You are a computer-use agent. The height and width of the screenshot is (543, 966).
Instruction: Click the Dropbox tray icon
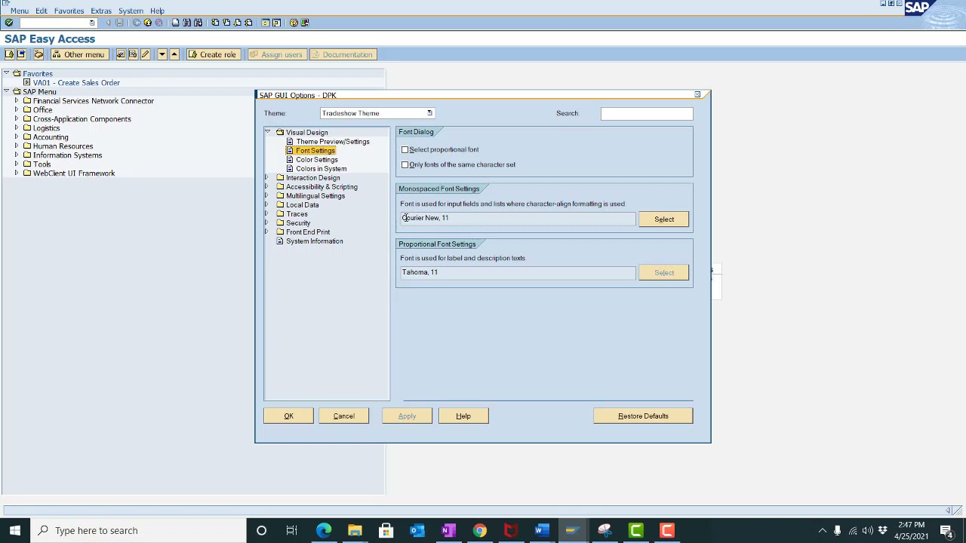tap(882, 530)
